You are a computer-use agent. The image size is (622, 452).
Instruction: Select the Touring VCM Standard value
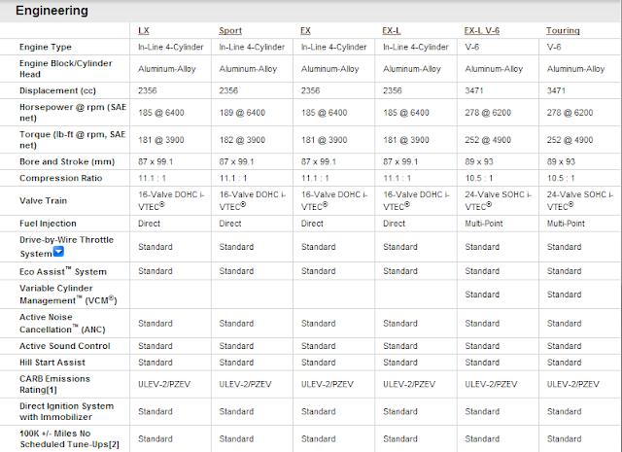coord(564,295)
